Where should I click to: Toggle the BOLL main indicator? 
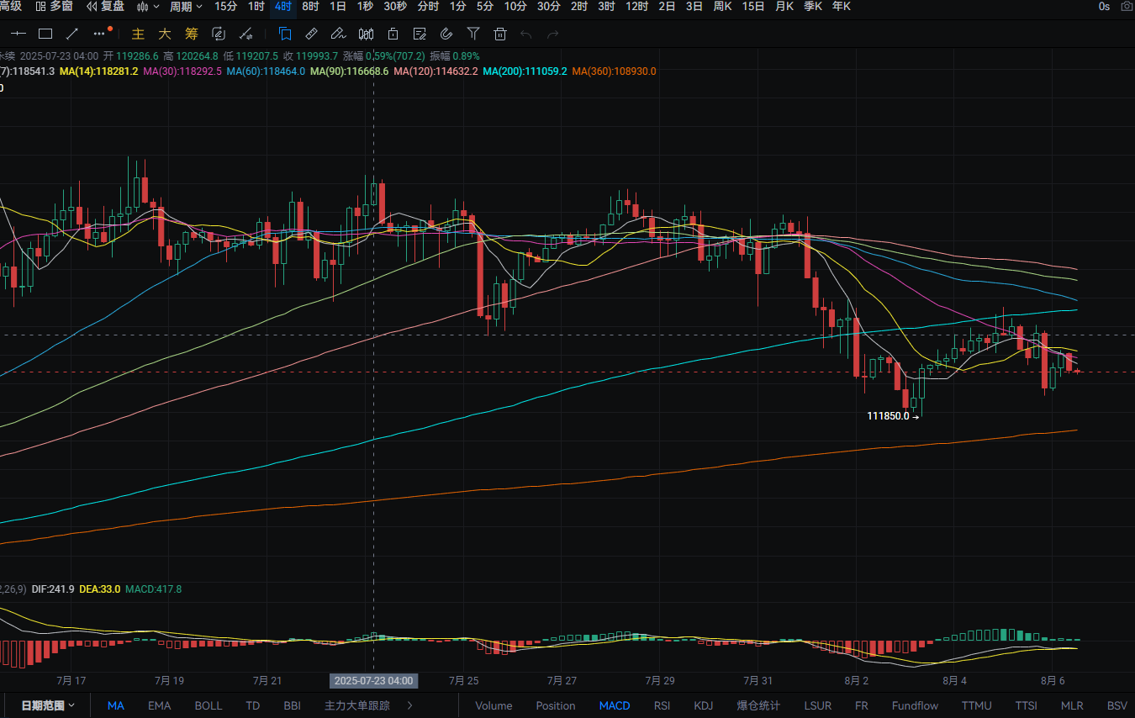point(209,705)
